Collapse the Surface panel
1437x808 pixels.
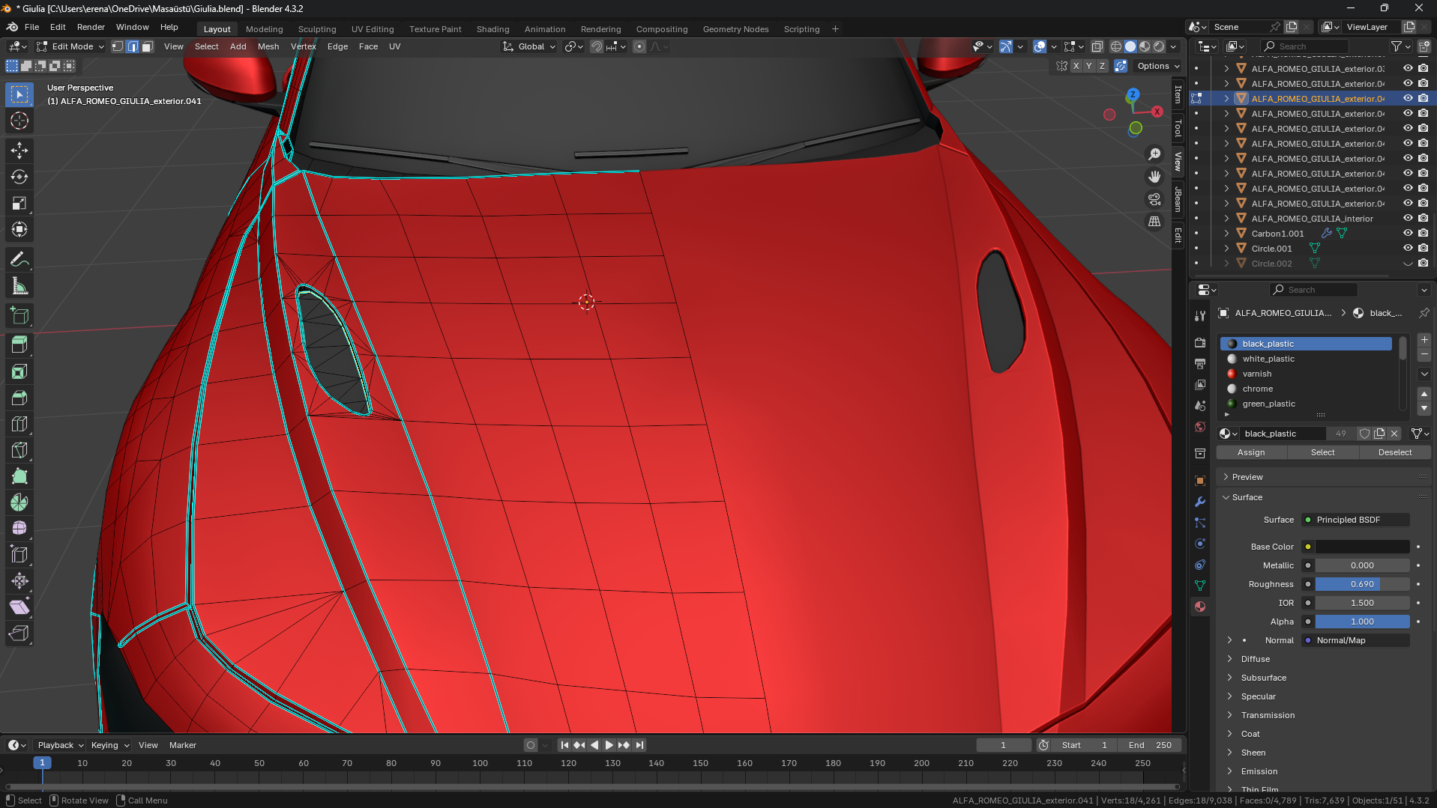pos(1247,497)
